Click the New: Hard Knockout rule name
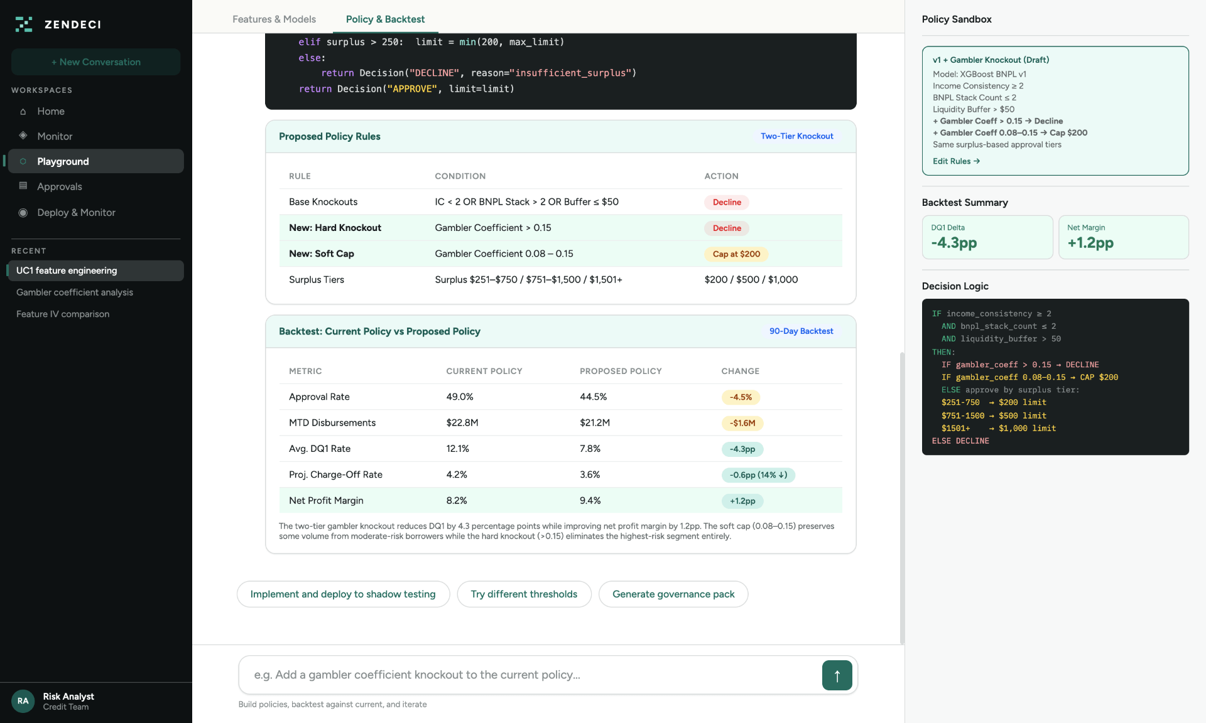 [x=335, y=228]
